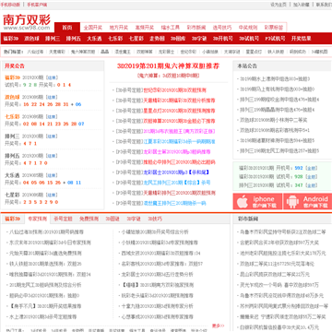This screenshot has width=332, height=332.
Task: Open [结果] link beside 排列五 draw
Action: click(x=52, y=156)
